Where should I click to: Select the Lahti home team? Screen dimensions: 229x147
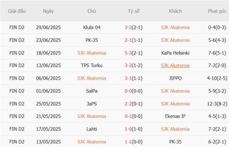92,129
